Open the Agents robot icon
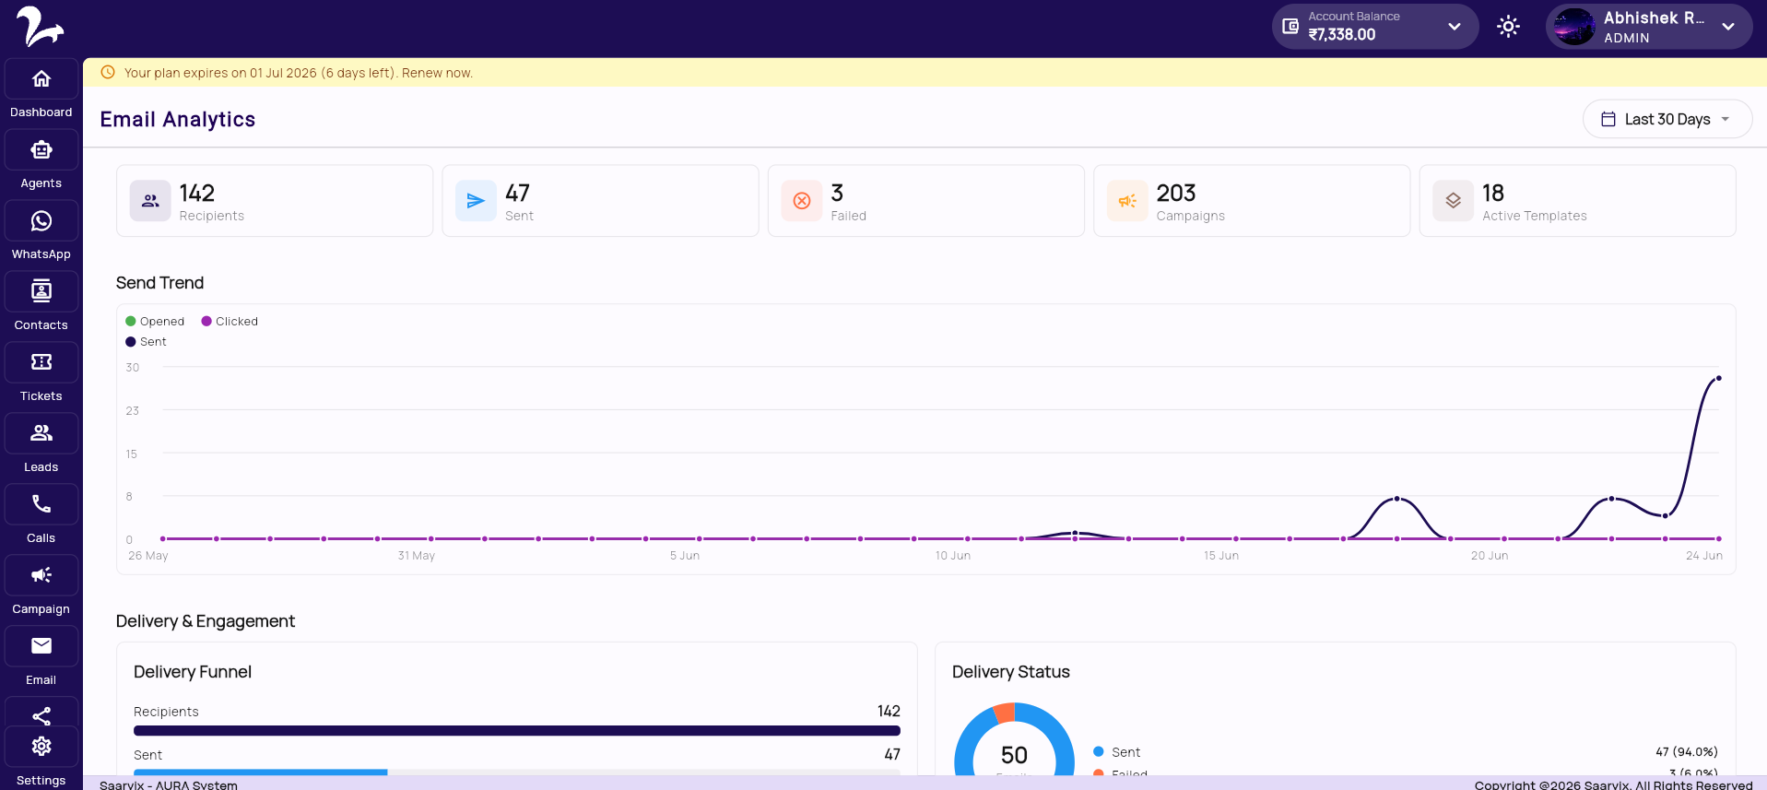This screenshot has height=790, width=1767. [41, 150]
